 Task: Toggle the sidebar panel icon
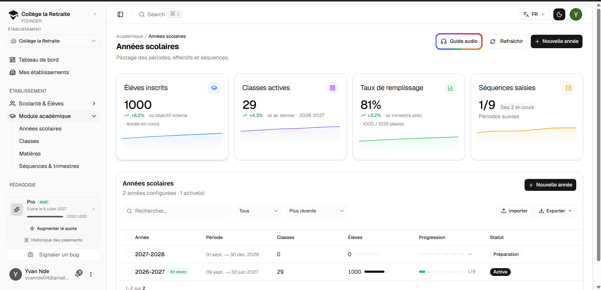coord(120,14)
